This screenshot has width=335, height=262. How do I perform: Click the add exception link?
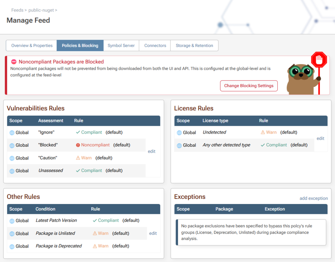[x=313, y=198]
